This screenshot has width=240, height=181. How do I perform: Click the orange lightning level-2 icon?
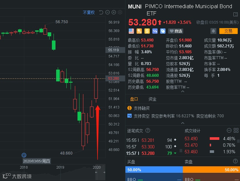(139, 31)
